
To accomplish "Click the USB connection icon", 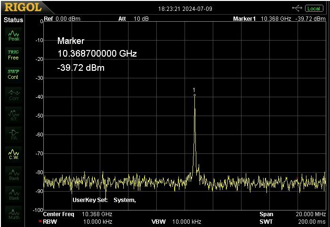I will tap(297, 8).
